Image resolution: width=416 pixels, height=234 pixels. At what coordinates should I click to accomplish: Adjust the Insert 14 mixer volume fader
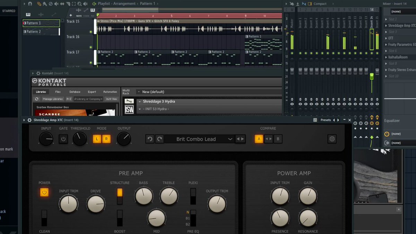[x=372, y=76]
